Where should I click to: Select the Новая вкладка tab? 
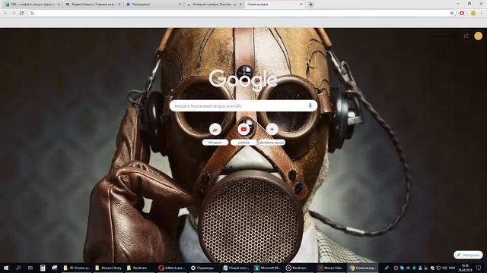[x=275, y=5]
